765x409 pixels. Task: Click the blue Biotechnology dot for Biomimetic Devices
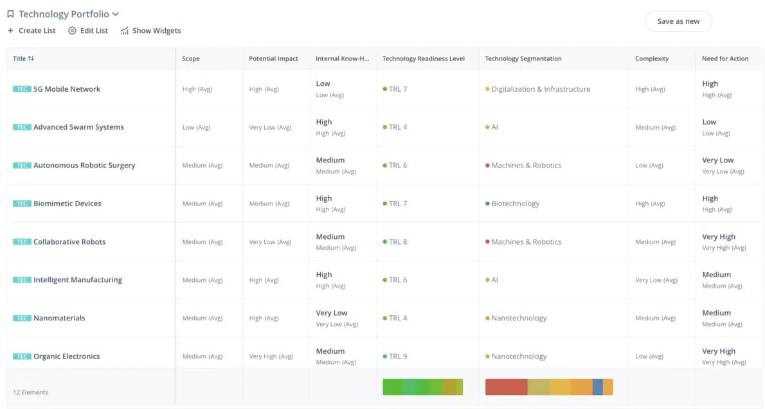489,204
